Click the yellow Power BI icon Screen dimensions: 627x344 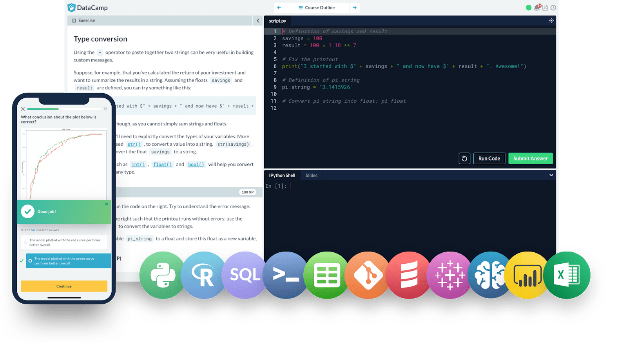tap(528, 275)
